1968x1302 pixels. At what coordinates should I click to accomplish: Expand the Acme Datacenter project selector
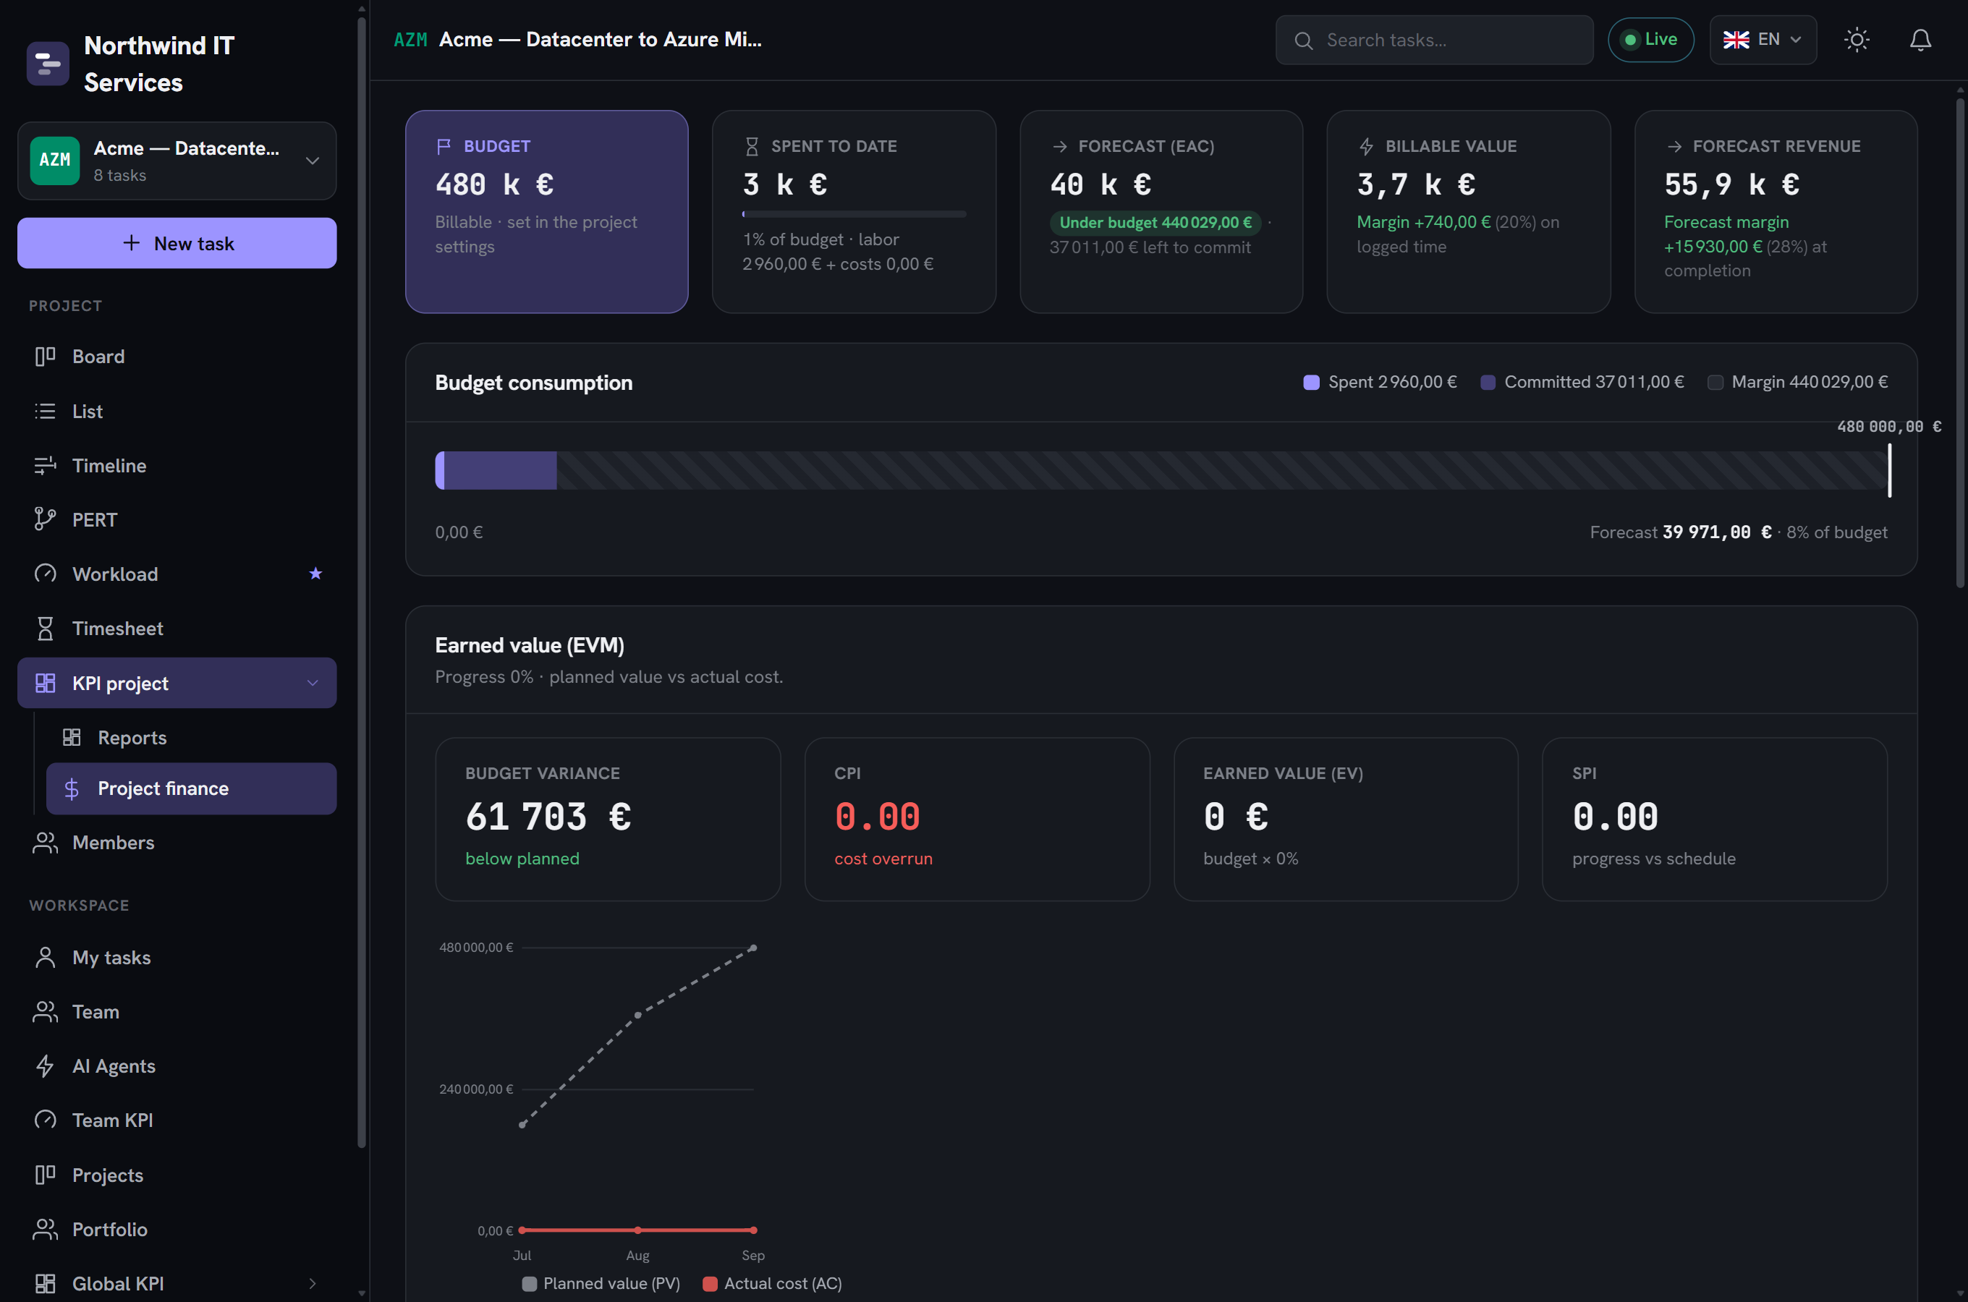[177, 161]
